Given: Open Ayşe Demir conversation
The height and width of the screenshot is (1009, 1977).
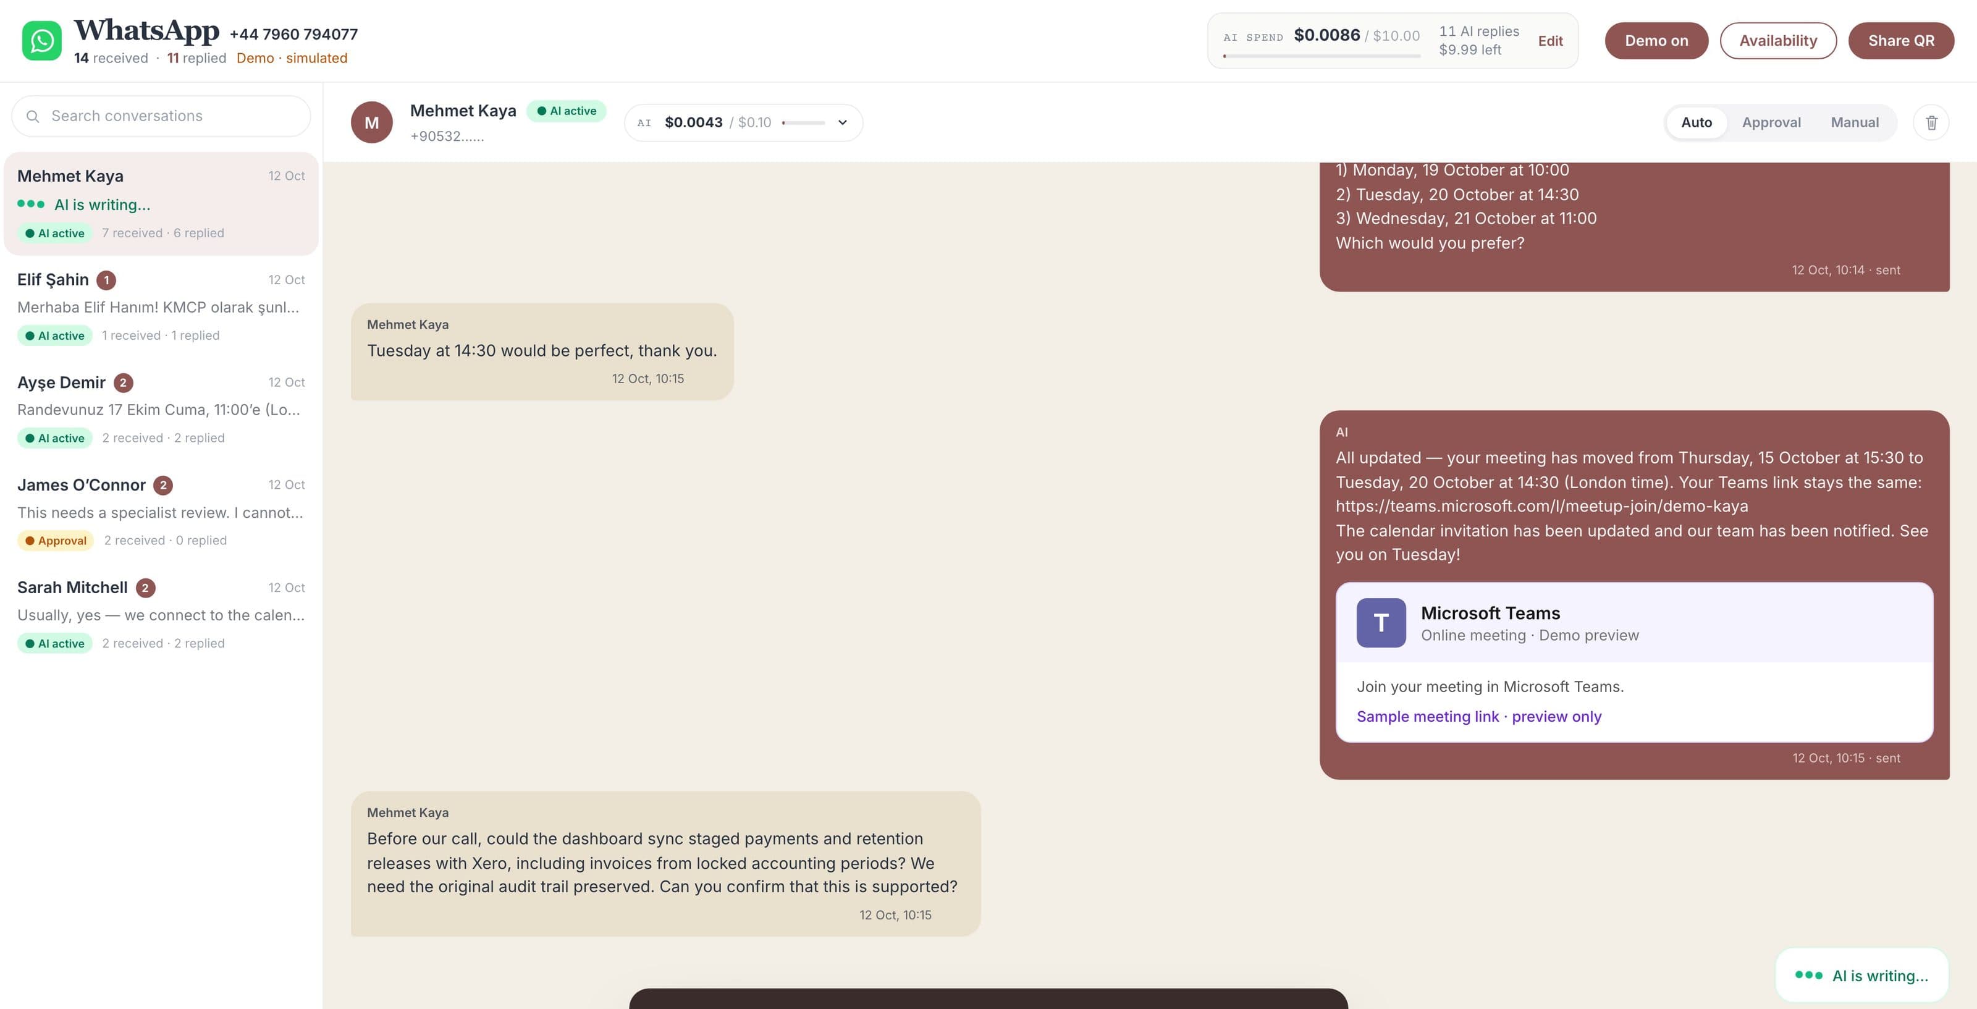Looking at the screenshot, I should (161, 410).
